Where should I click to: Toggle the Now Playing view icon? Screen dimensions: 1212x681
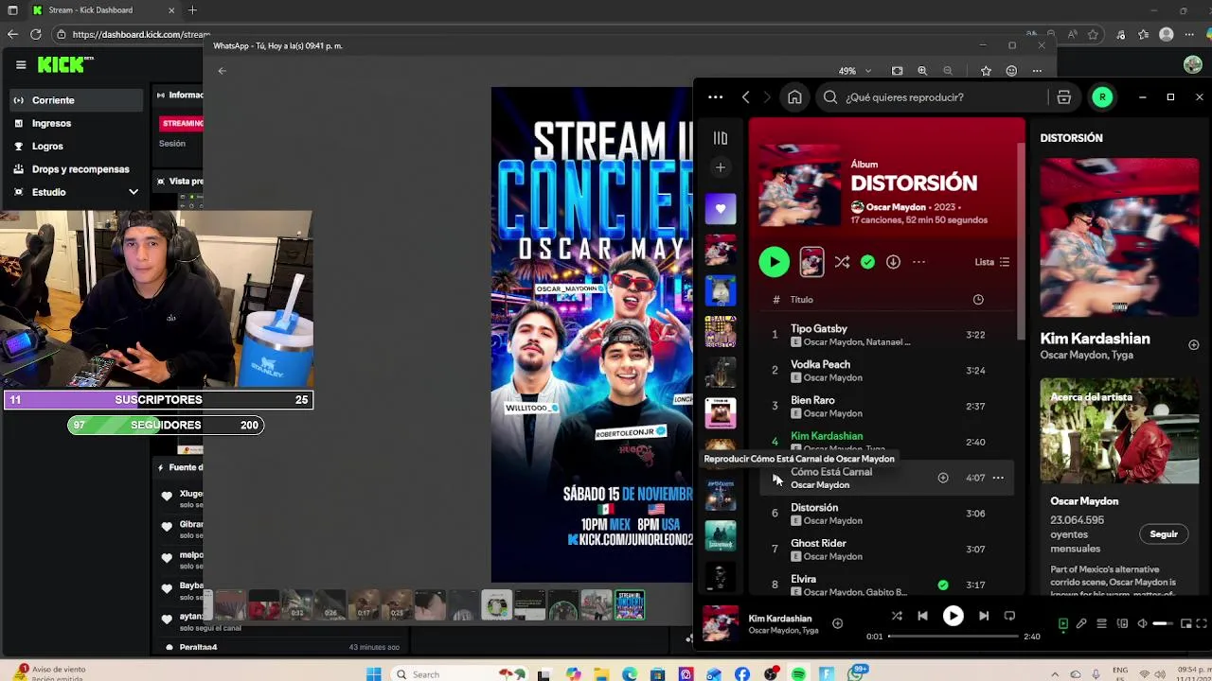1063,623
